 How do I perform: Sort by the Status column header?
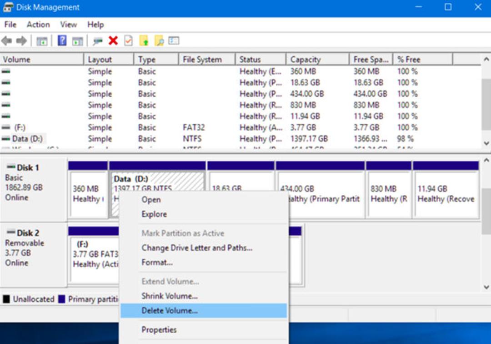tap(261, 59)
